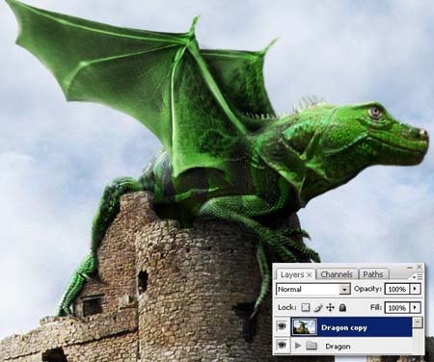The width and height of the screenshot is (434, 362).
Task: Open the Layers panel flyout menu icon
Action: pyautogui.click(x=419, y=276)
